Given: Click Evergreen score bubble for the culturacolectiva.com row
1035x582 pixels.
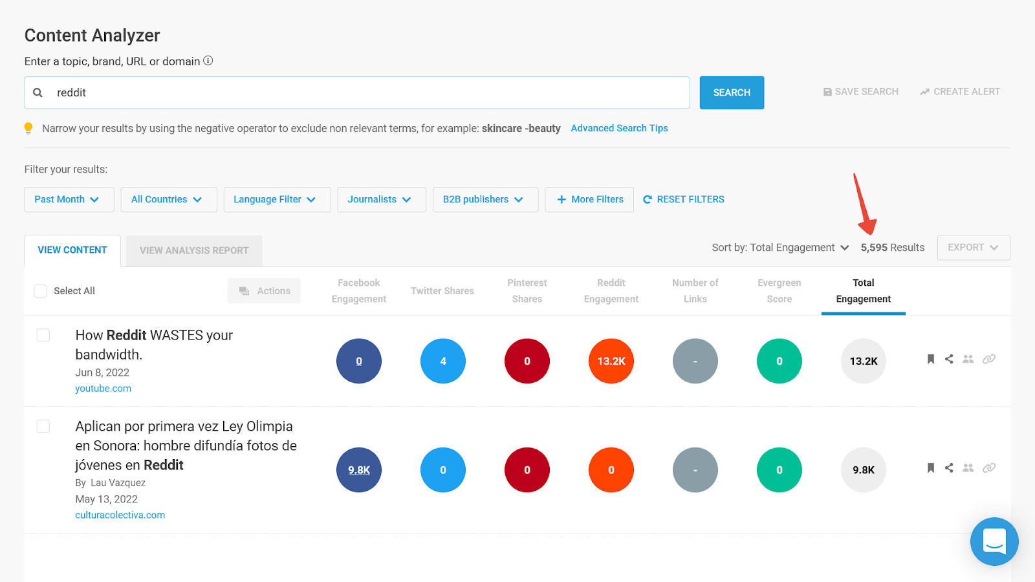Looking at the screenshot, I should pos(779,470).
